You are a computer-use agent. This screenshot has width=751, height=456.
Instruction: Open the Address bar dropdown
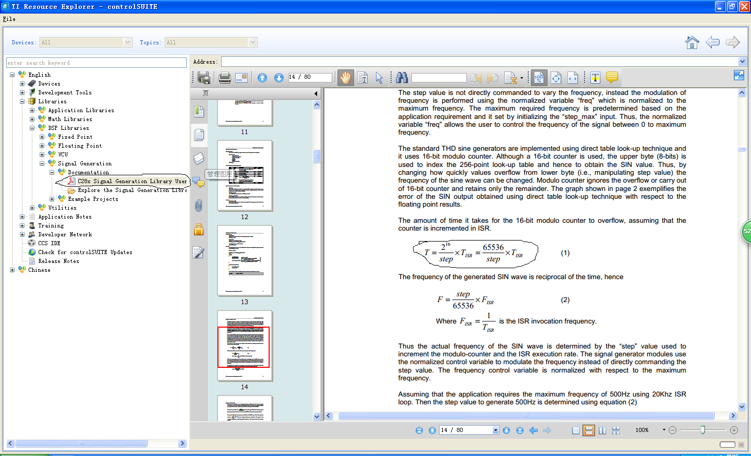point(742,62)
